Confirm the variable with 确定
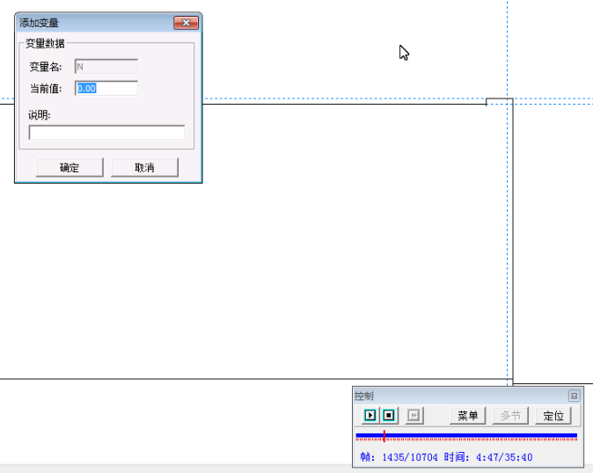 (70, 167)
